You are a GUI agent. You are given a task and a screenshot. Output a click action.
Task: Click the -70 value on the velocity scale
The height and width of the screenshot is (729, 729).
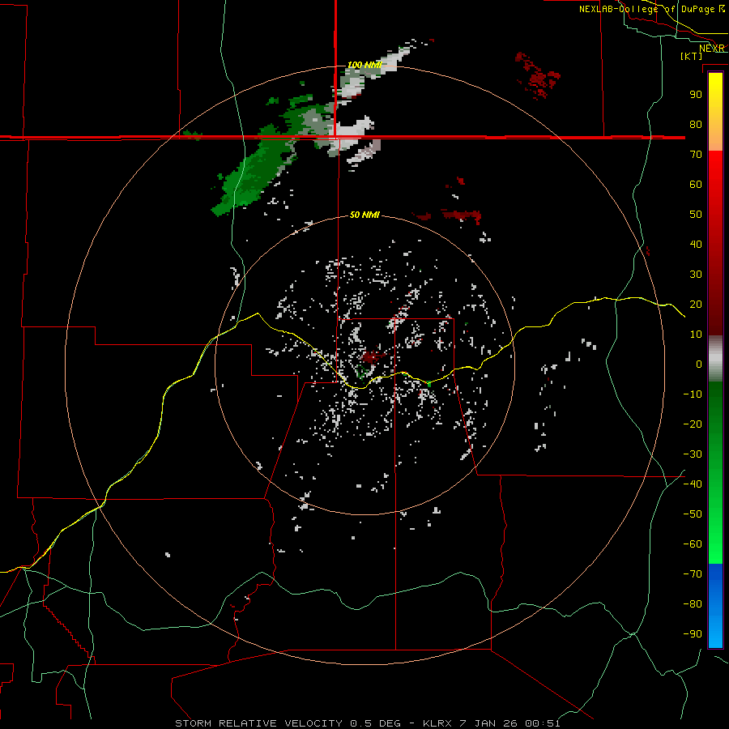tap(693, 573)
